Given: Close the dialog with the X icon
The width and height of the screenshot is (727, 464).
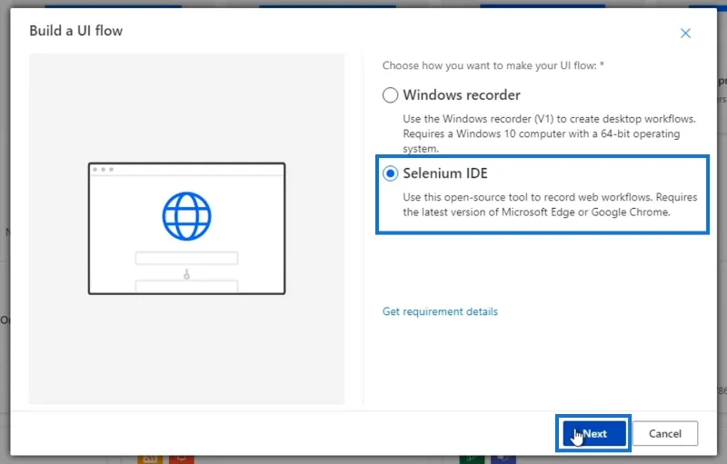Looking at the screenshot, I should tap(685, 34).
